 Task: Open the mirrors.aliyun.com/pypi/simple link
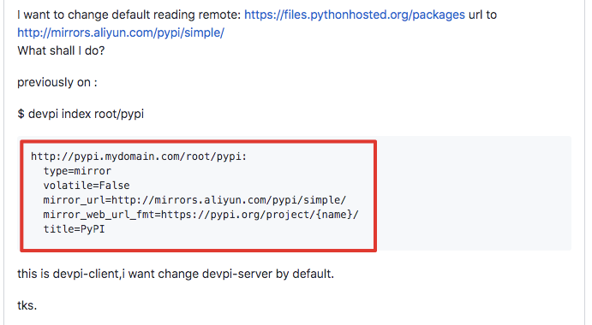[121, 32]
